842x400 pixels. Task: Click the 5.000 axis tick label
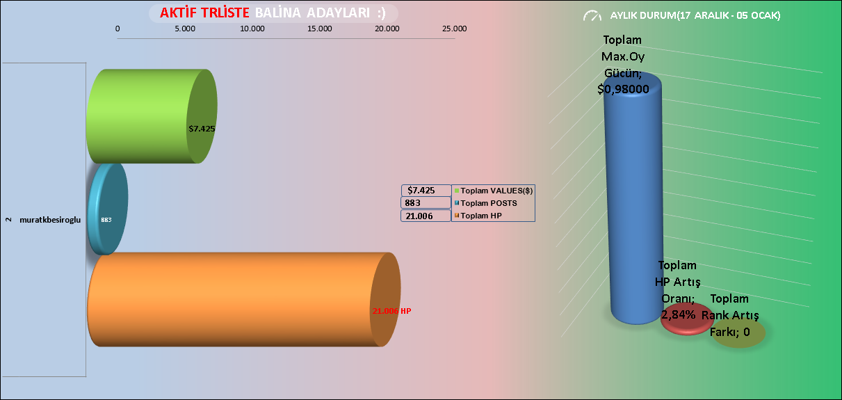click(x=184, y=29)
